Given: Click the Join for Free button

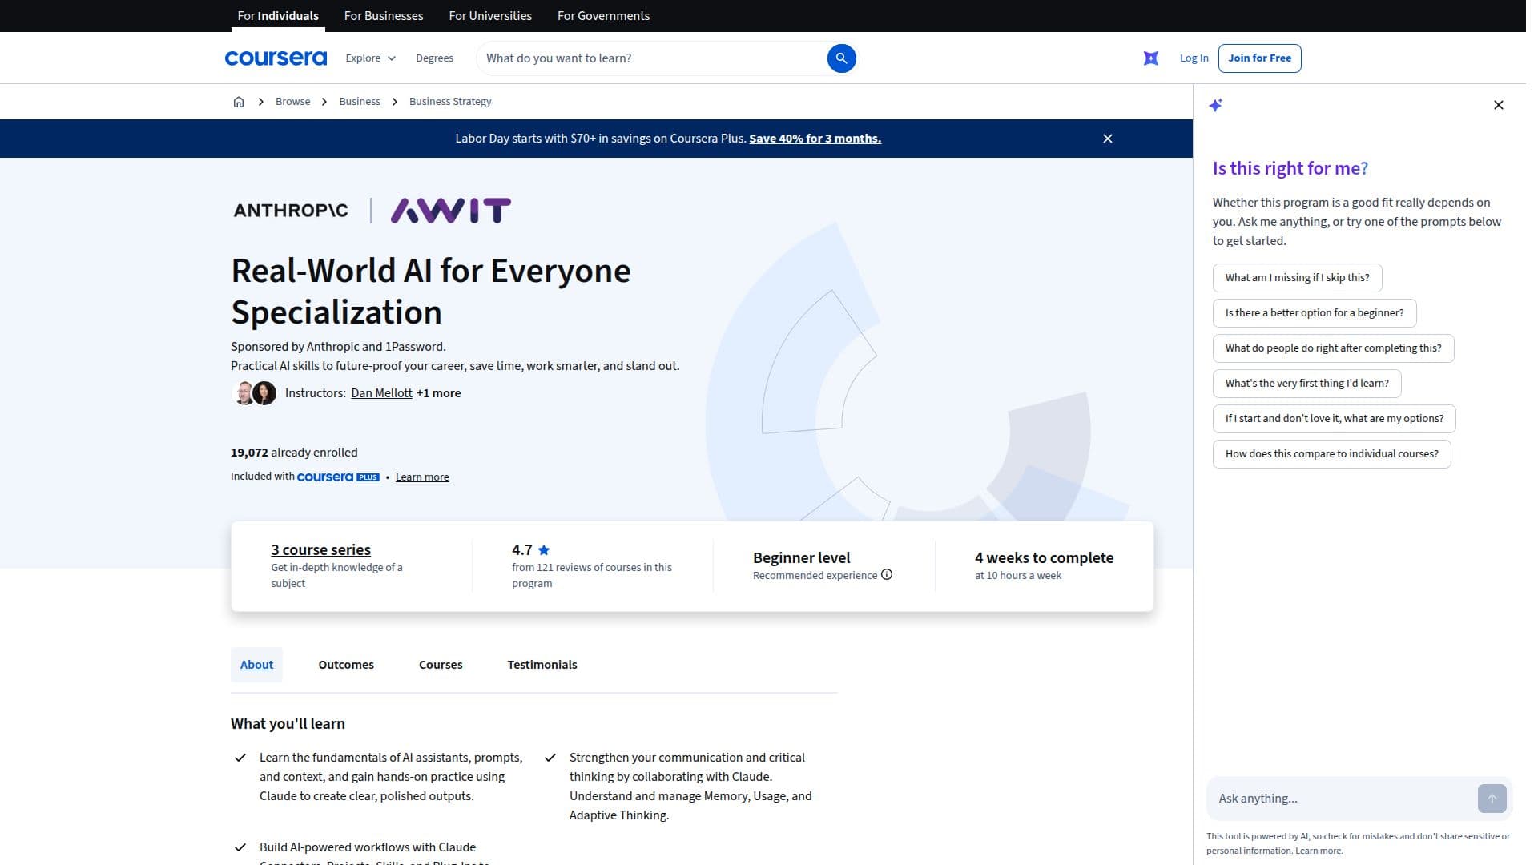Looking at the screenshot, I should 1259,58.
